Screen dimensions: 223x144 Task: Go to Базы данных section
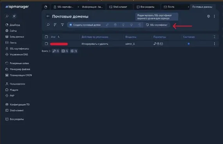click(x=15, y=37)
